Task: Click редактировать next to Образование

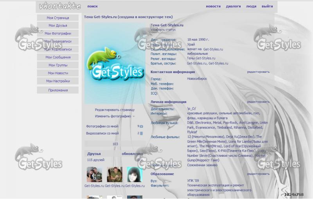Action: (x=258, y=174)
